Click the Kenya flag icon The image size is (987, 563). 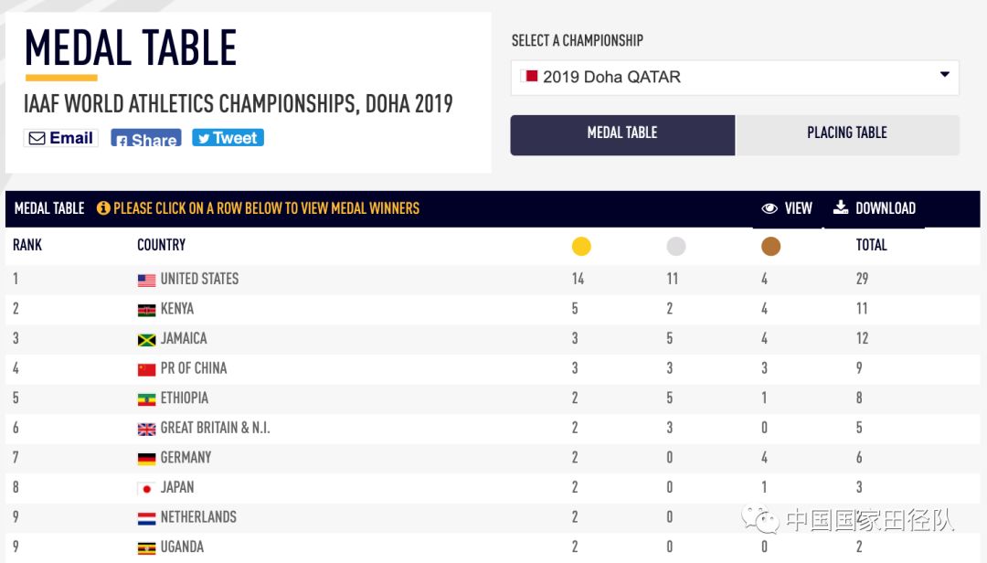pos(146,311)
